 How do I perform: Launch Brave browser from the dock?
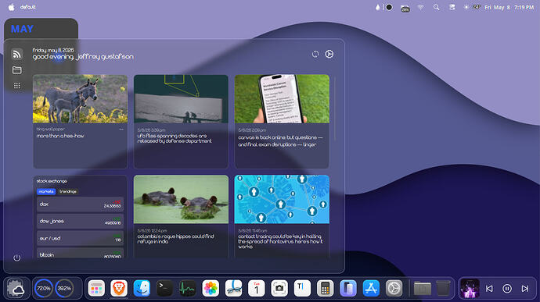coord(119,288)
